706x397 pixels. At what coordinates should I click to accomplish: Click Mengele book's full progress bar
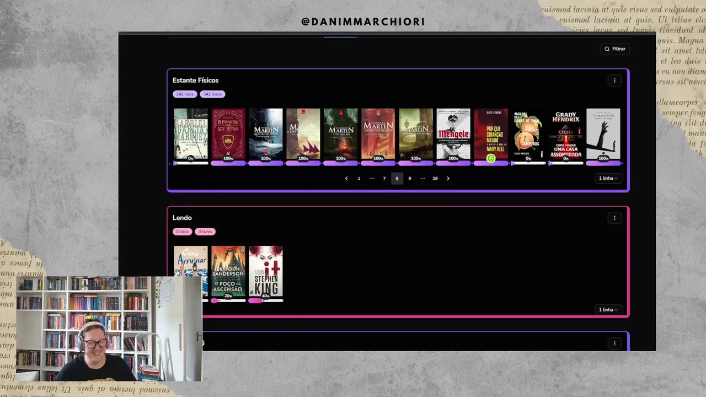(453, 163)
